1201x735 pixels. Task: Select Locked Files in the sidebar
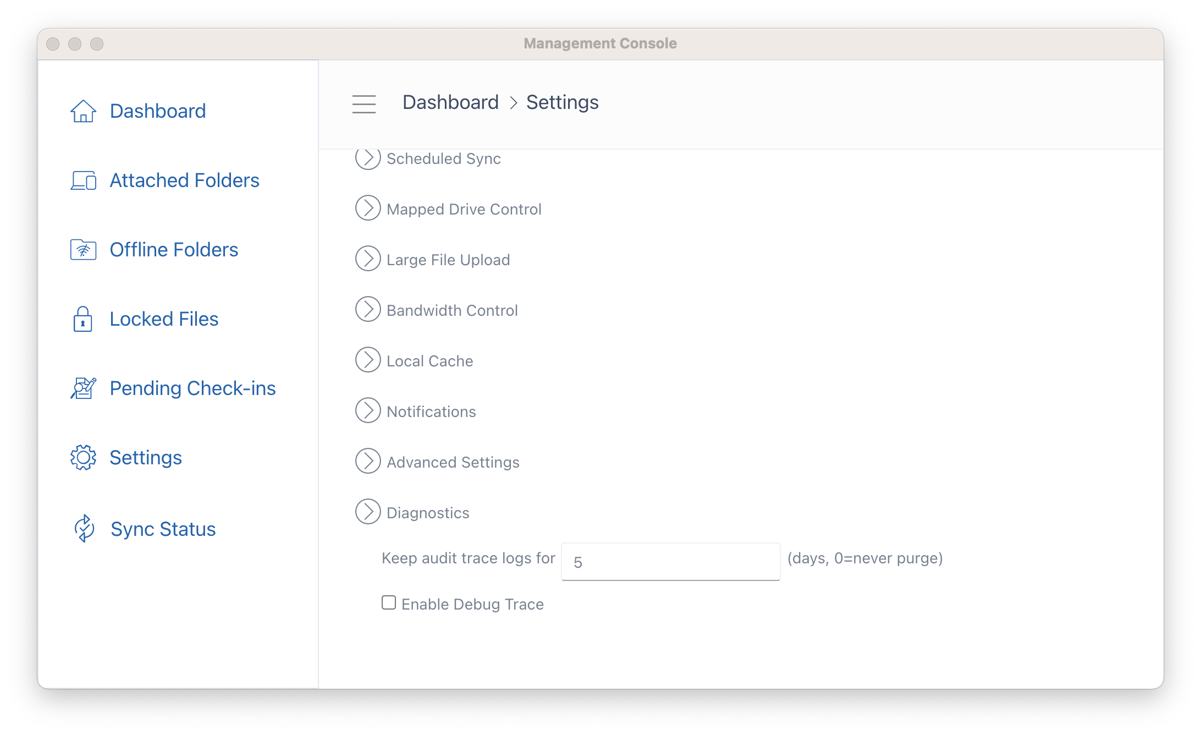164,319
